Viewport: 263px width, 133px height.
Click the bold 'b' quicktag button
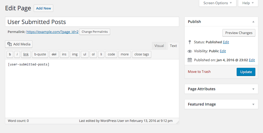pos(10,54)
